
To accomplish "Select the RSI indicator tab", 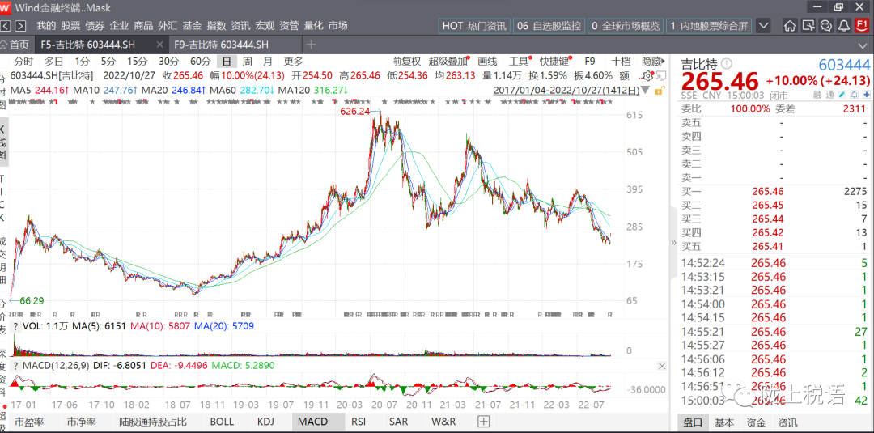I will (359, 422).
